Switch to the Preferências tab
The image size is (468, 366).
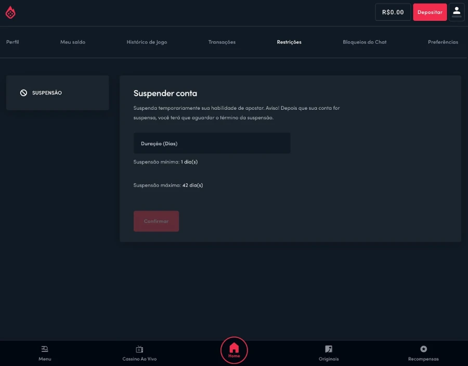coord(443,42)
